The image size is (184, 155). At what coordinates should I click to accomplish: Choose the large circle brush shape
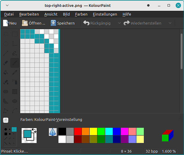click(x=6, y=129)
